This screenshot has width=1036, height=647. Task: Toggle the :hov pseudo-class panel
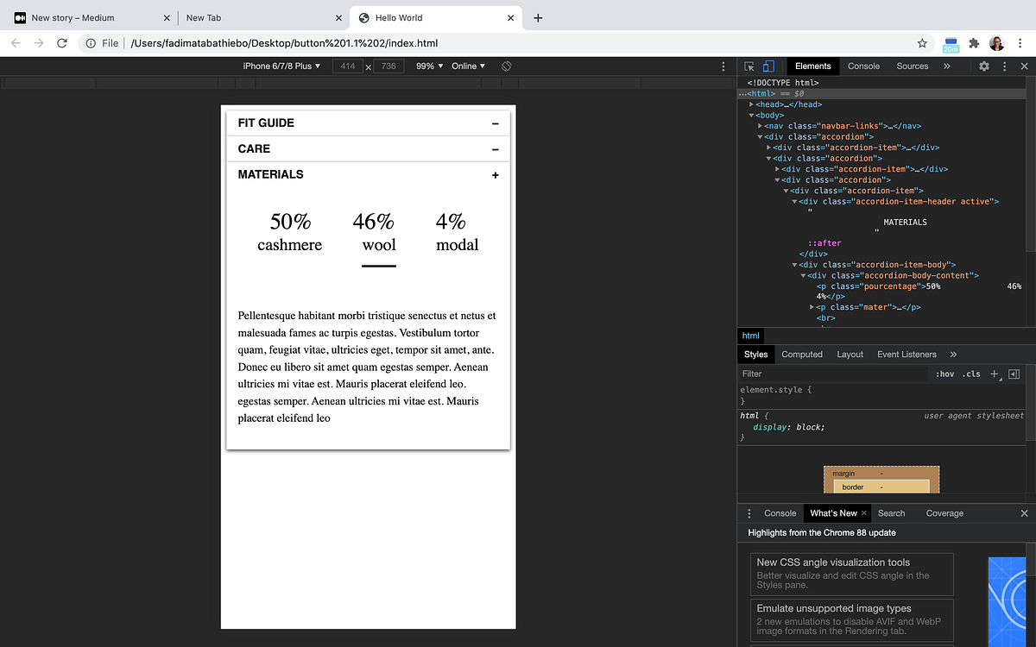click(x=945, y=374)
